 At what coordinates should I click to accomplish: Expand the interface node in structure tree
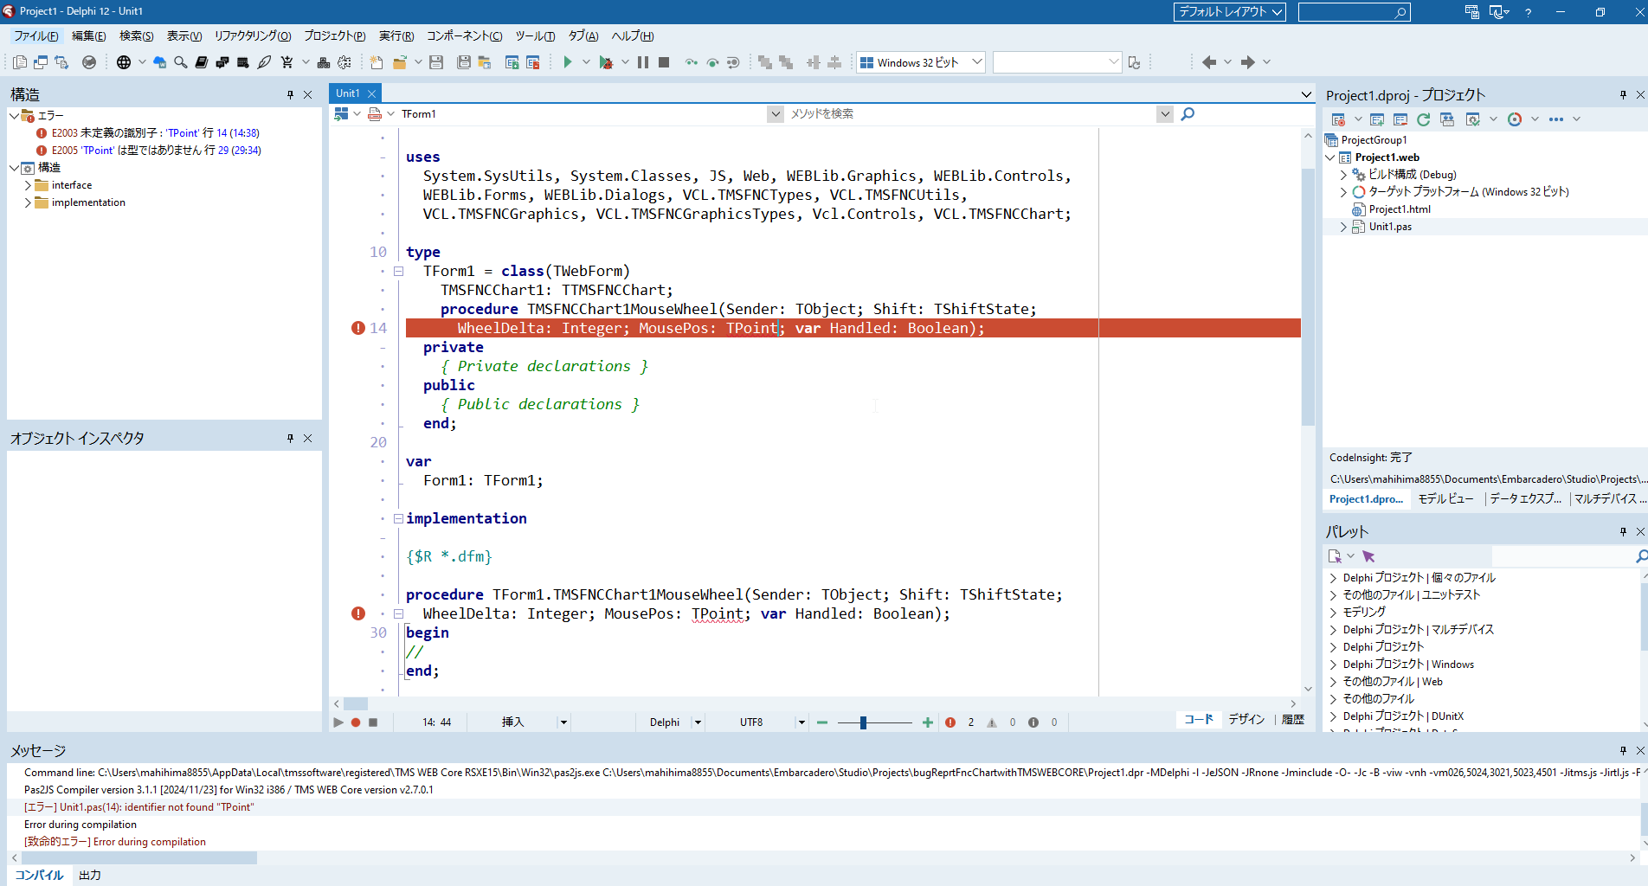(28, 185)
